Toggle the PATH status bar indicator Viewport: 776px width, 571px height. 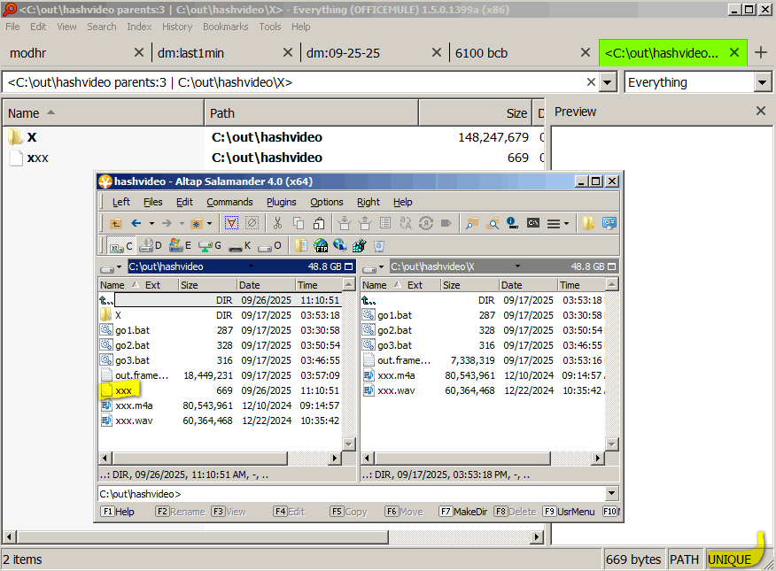point(684,559)
